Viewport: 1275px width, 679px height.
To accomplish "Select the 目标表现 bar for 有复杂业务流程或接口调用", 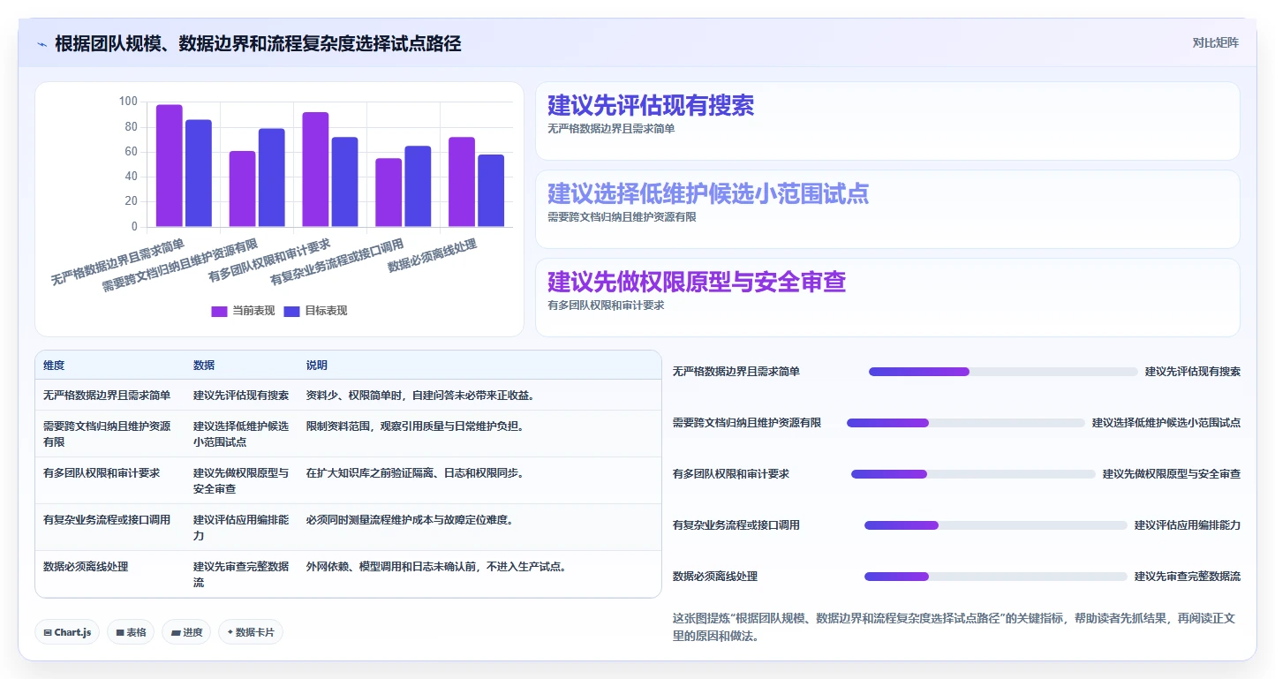I will click(418, 186).
